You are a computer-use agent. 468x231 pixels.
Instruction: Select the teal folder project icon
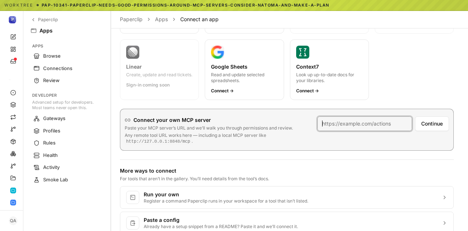coord(13,190)
